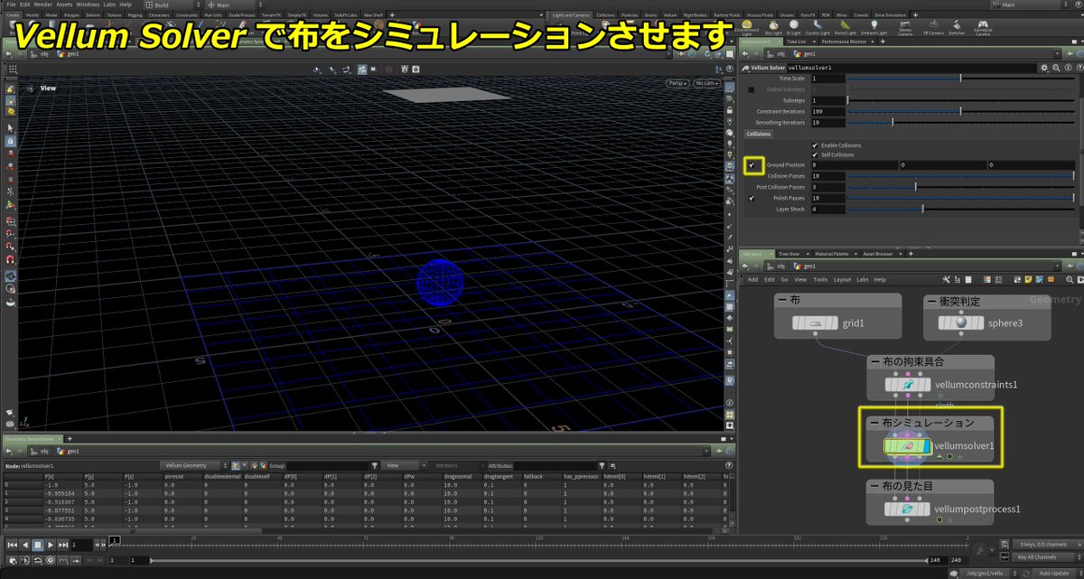This screenshot has height=579, width=1084.
Task: Play the timeline forward
Action: point(50,545)
